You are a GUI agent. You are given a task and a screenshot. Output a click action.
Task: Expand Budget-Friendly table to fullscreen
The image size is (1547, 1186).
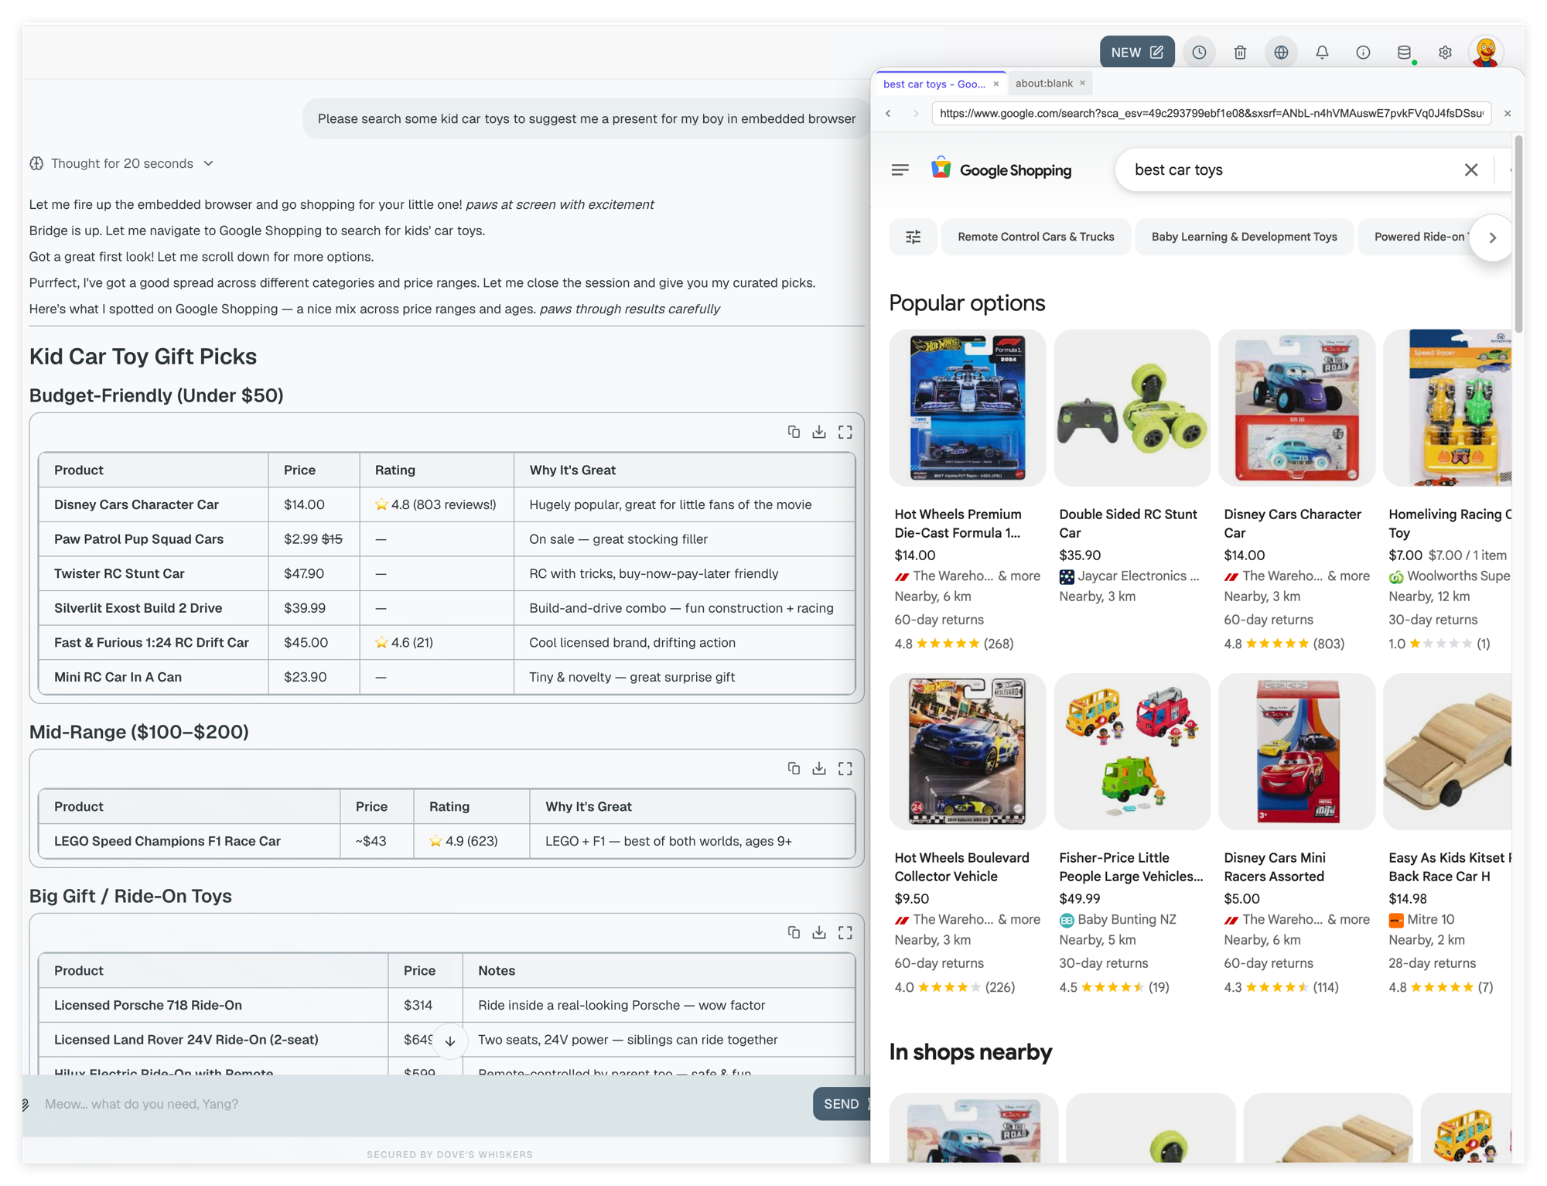(x=845, y=432)
